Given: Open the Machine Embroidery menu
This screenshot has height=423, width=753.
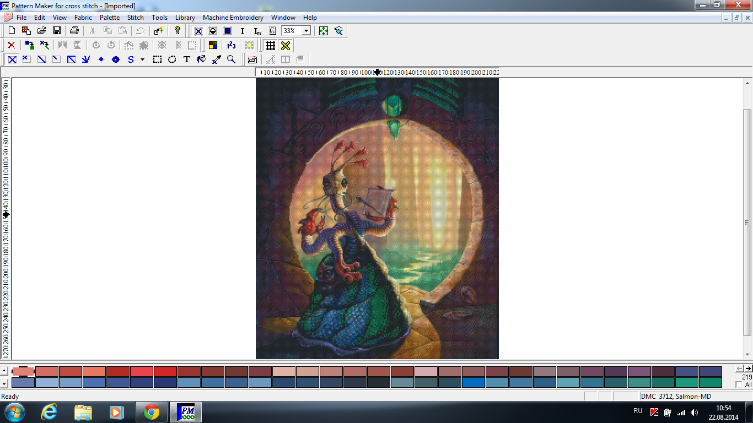Looking at the screenshot, I should pyautogui.click(x=233, y=18).
